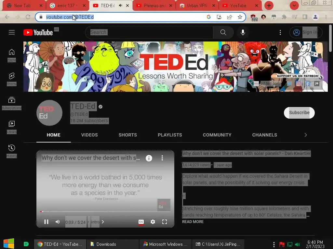The height and width of the screenshot is (249, 333).
Task: Expand the Intro chapter chevron
Action: point(103,222)
